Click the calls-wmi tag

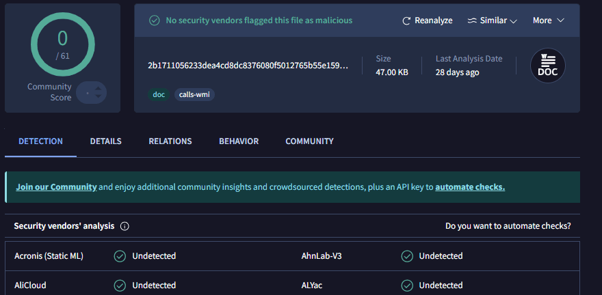pyautogui.click(x=194, y=94)
